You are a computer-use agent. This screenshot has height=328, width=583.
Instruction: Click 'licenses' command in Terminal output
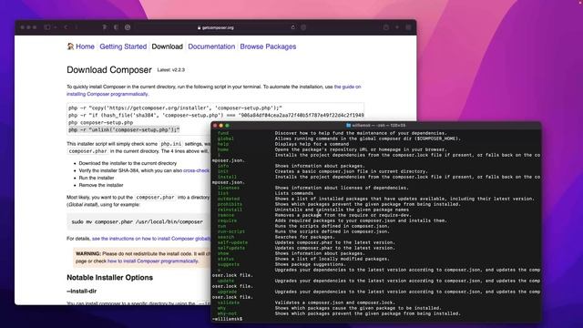[229, 188]
